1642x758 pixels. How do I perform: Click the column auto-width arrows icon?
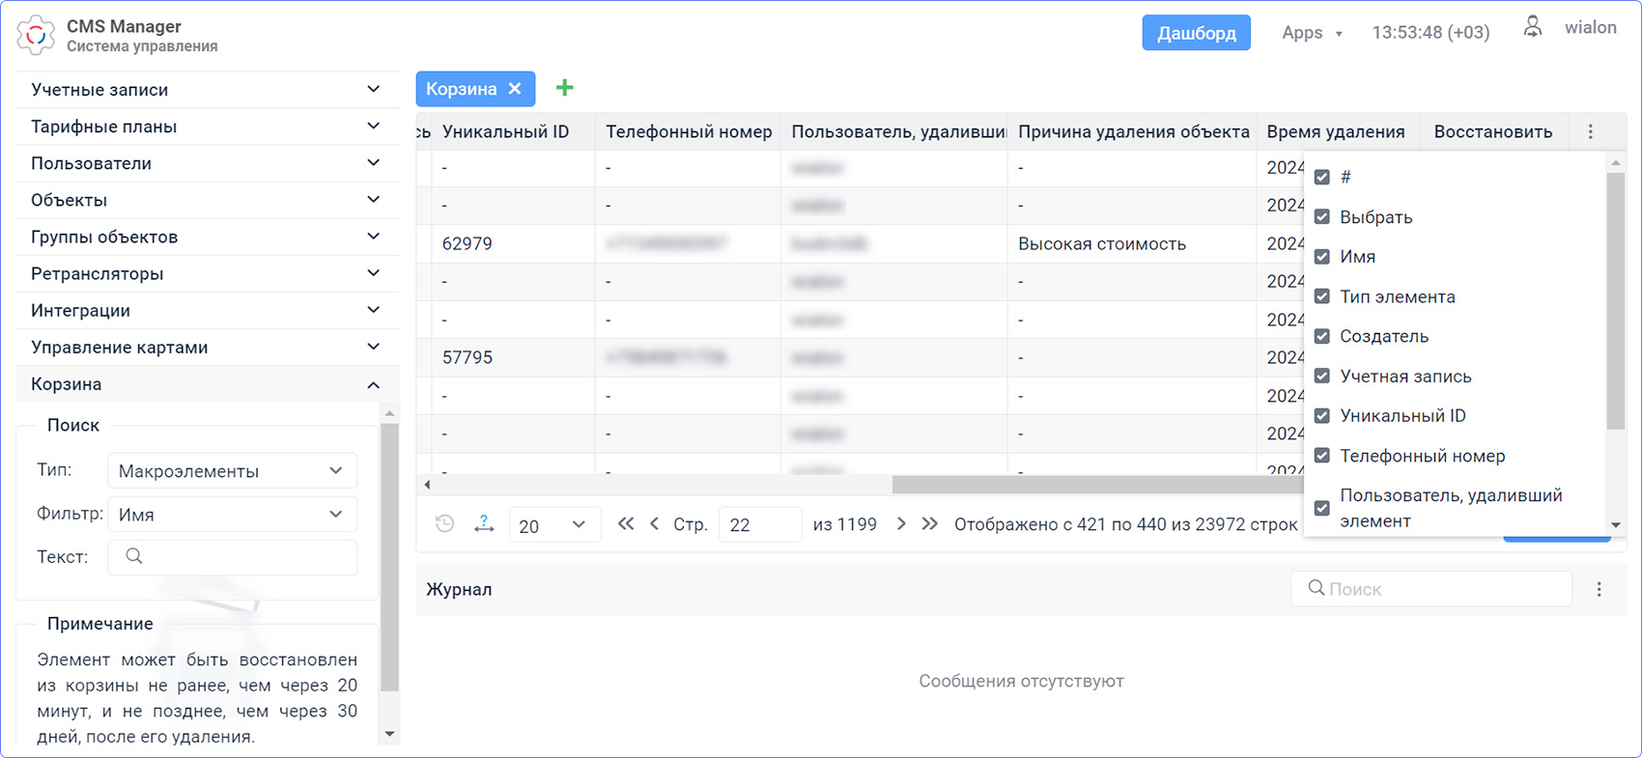484,524
